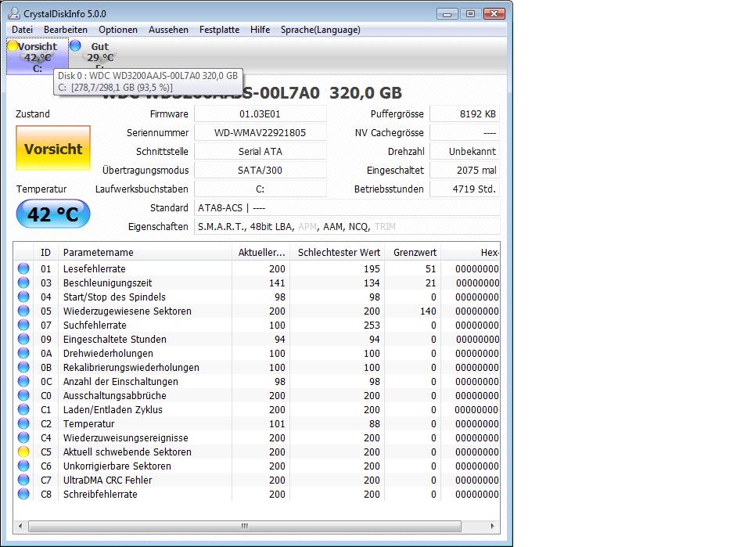The width and height of the screenshot is (751, 547).
Task: Click the Übertragungsmodus value SATA/300
Action: pos(260,170)
